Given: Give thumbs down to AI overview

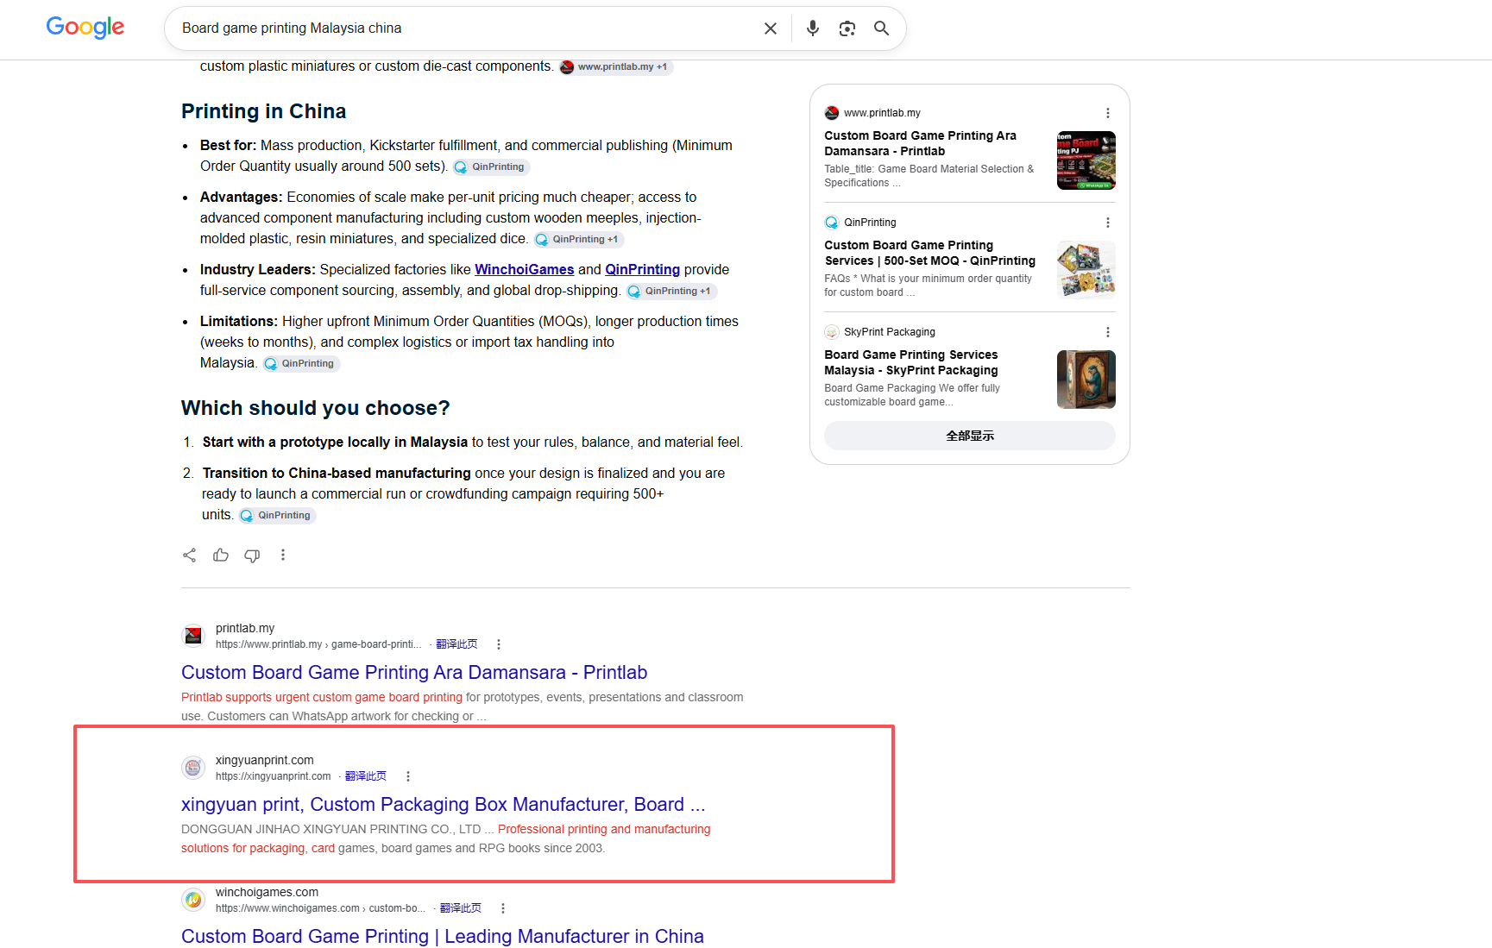Looking at the screenshot, I should pos(252,555).
